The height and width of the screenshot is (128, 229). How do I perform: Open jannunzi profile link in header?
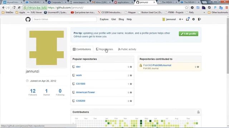coord(169,19)
